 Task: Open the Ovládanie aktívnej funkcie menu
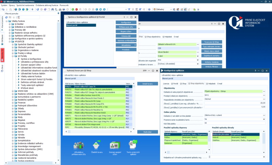(x=47, y=5)
